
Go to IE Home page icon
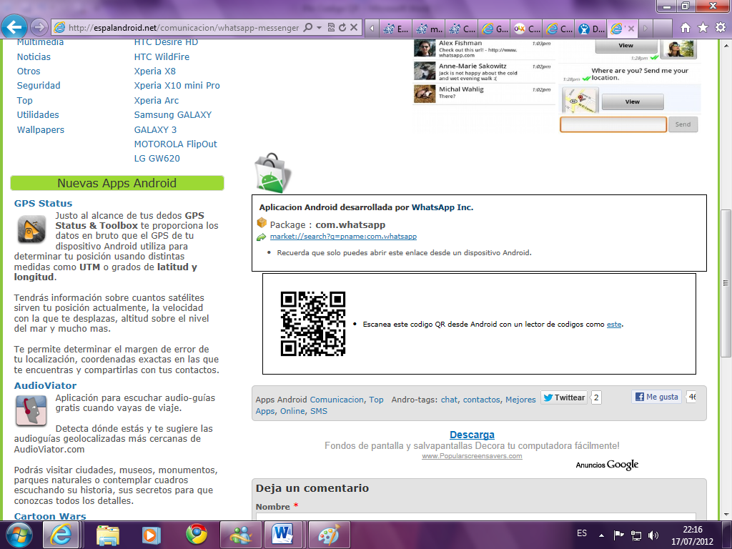tap(686, 28)
